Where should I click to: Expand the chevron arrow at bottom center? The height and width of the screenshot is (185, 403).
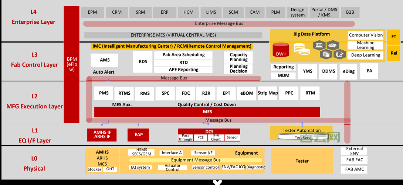coord(217,182)
